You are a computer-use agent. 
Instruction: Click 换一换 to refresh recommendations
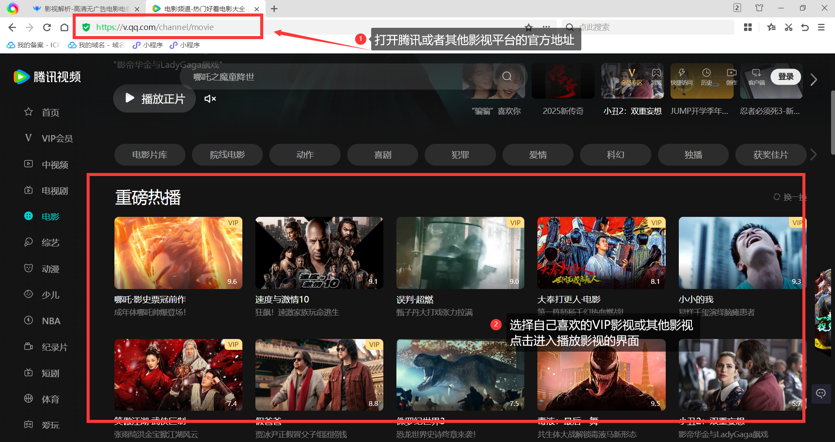point(791,197)
